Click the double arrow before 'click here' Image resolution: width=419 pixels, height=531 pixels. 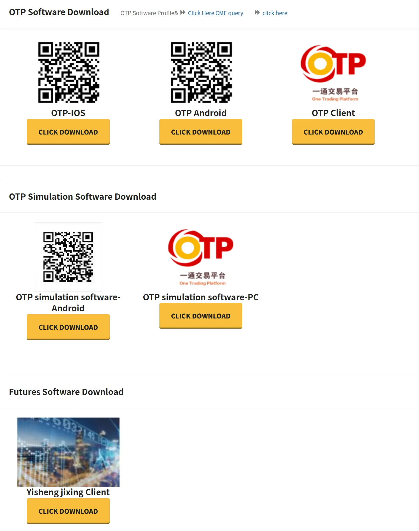tap(257, 13)
